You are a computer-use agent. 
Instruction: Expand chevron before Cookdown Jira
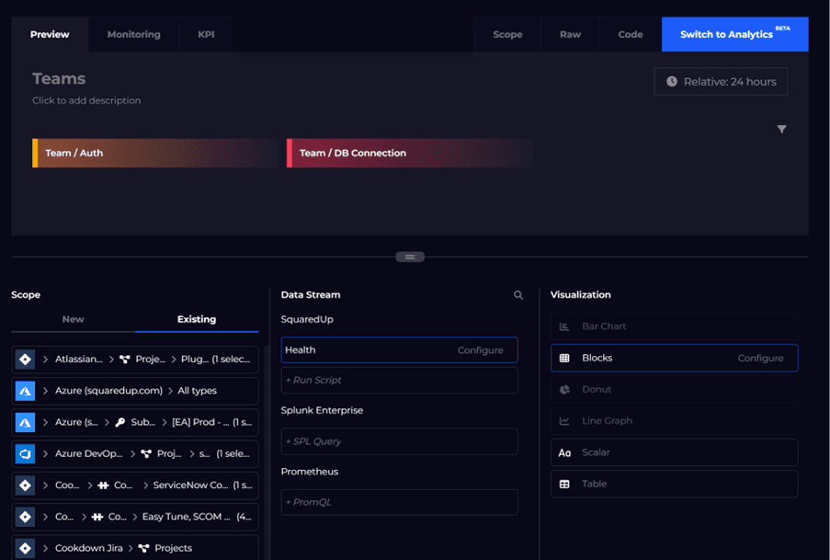click(46, 548)
